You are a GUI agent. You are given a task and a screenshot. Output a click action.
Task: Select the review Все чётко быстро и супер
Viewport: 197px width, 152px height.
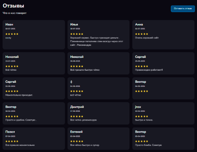tap(85, 145)
